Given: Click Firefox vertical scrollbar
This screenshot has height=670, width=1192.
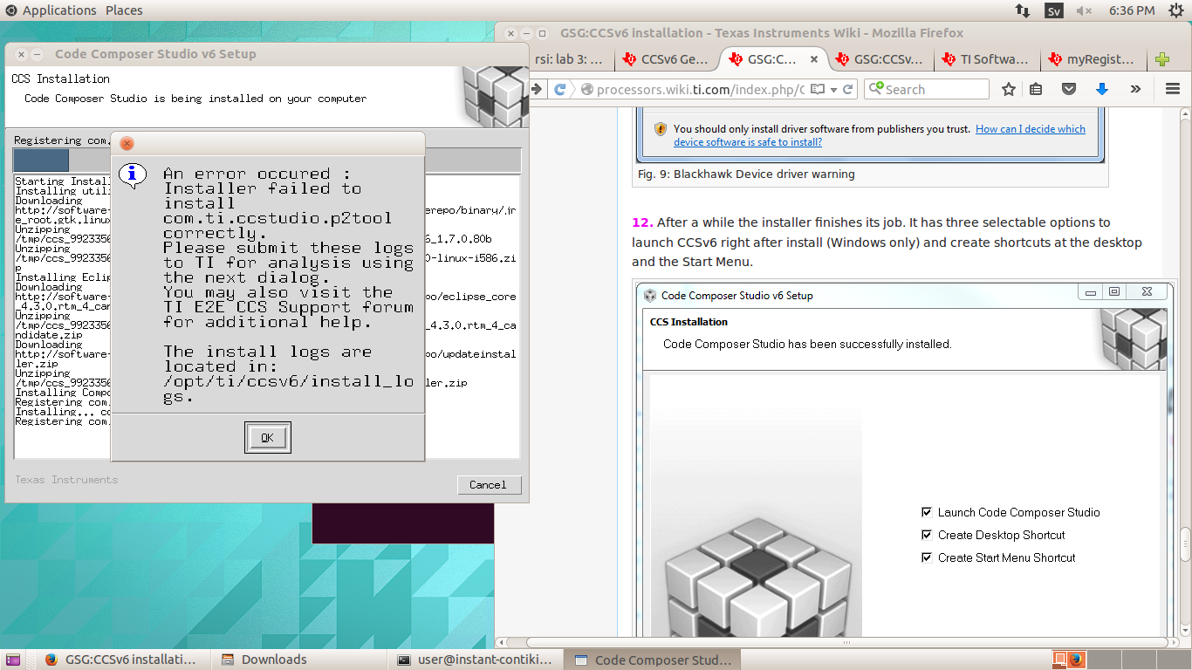Looking at the screenshot, I should (1186, 370).
